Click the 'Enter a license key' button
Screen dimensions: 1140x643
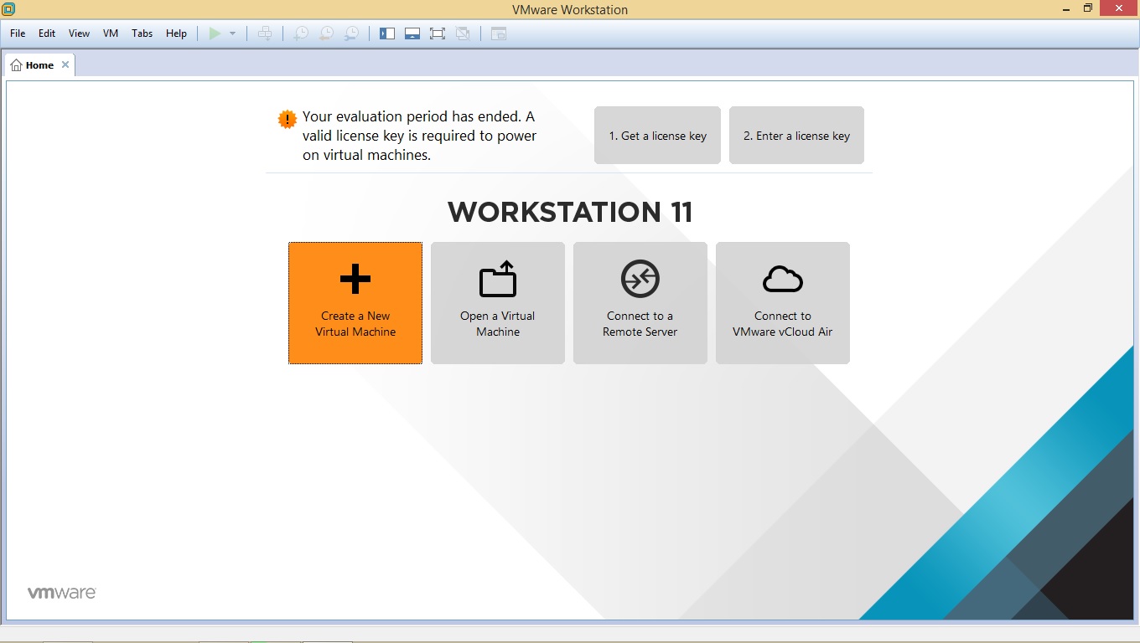[x=796, y=136]
